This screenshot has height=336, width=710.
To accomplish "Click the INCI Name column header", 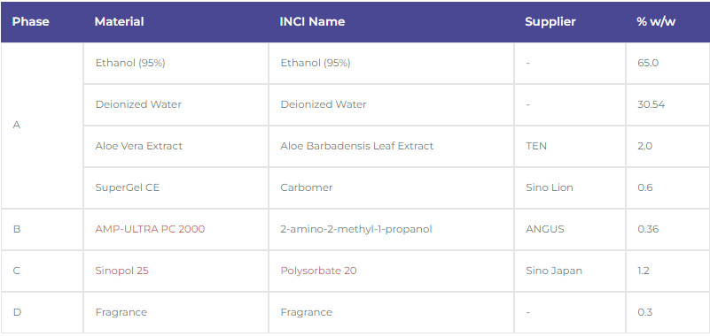I will (x=312, y=22).
